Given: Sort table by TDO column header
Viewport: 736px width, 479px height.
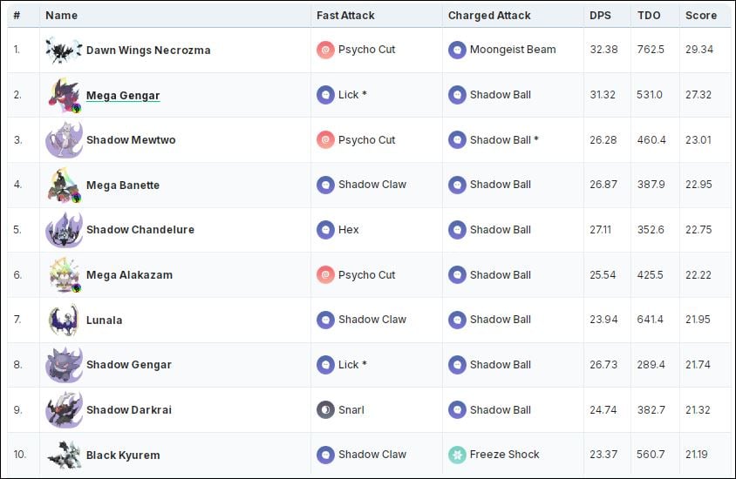Looking at the screenshot, I should (x=648, y=15).
